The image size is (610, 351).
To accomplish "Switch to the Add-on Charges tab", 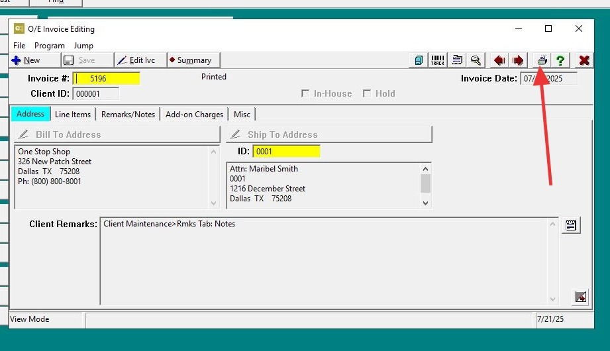I will pyautogui.click(x=194, y=115).
